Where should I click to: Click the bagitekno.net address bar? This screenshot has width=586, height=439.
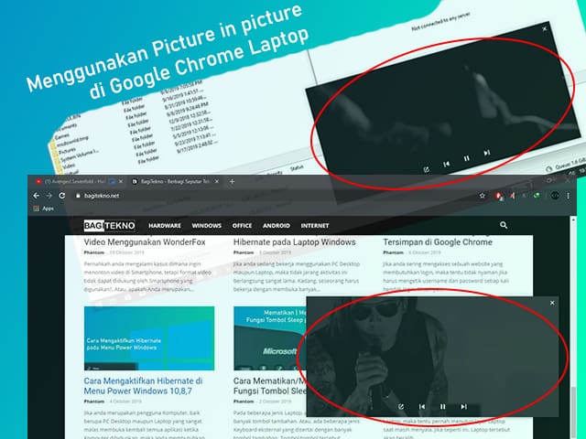tap(277, 196)
